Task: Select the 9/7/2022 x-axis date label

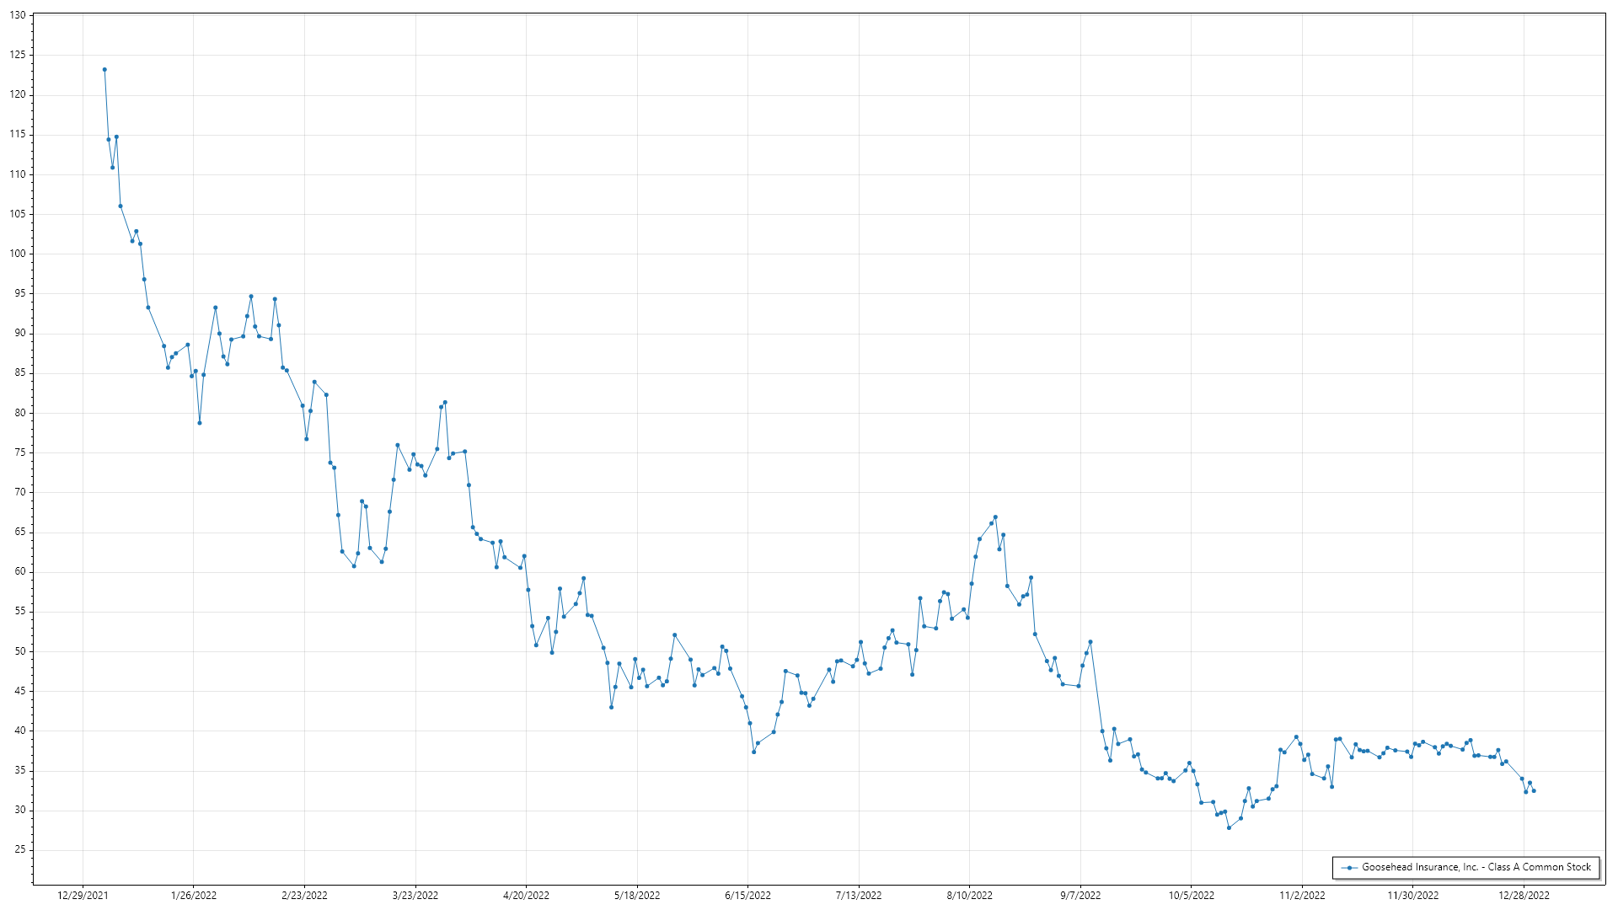Action: [1080, 895]
